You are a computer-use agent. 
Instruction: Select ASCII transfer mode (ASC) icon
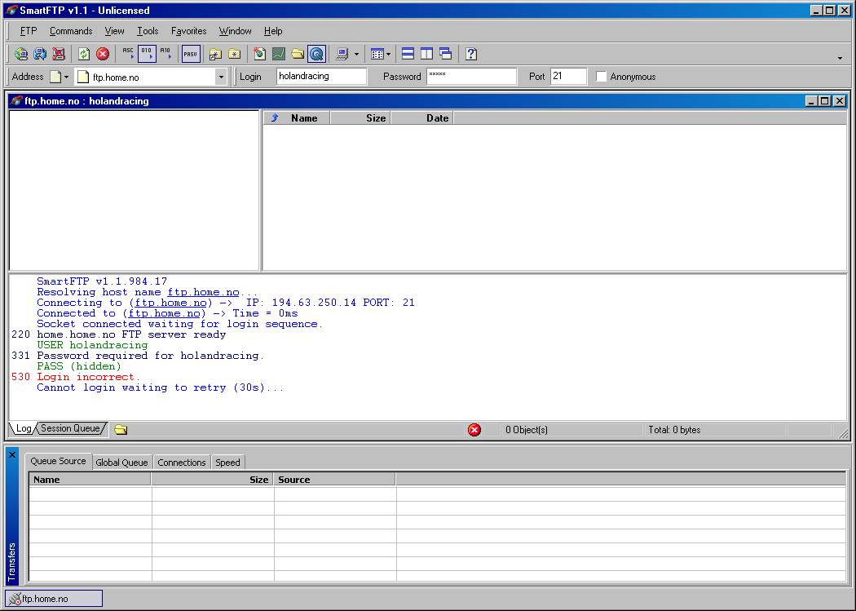coord(128,54)
